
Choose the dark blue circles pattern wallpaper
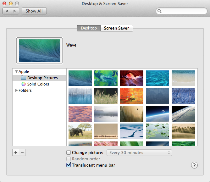[x=157, y=96]
